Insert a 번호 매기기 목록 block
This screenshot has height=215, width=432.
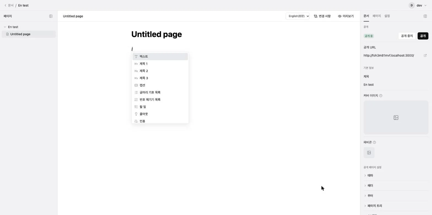point(160,100)
